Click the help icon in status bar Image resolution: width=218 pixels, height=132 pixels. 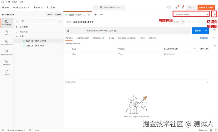click(216, 130)
